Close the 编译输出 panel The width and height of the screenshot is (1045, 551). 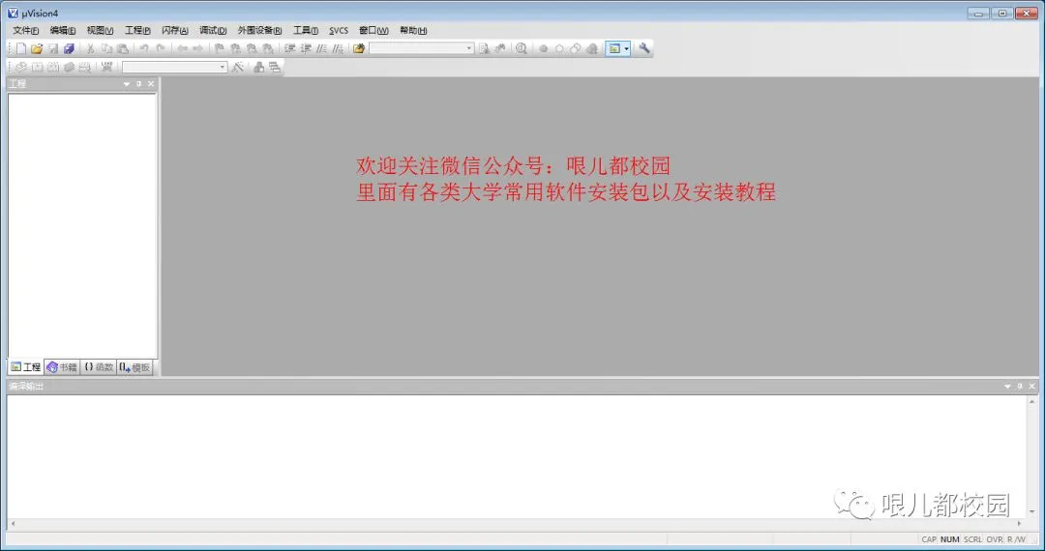coord(1031,386)
